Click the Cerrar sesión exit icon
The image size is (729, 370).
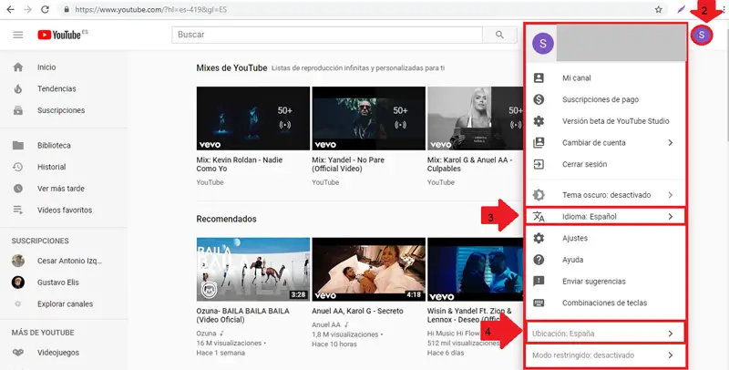click(539, 164)
